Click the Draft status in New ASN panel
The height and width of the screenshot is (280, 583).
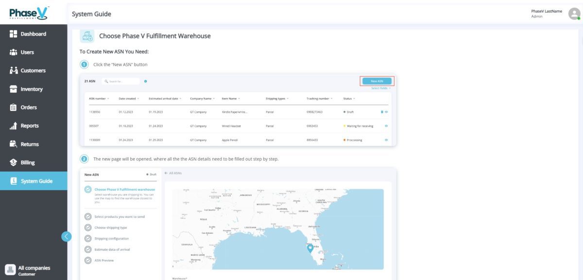(x=152, y=174)
